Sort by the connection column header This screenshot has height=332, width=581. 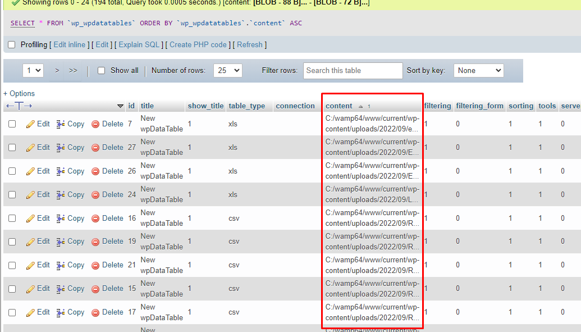pyautogui.click(x=295, y=106)
